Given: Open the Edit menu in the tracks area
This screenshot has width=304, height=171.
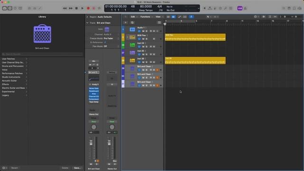Looking at the screenshot, I should (133, 17).
